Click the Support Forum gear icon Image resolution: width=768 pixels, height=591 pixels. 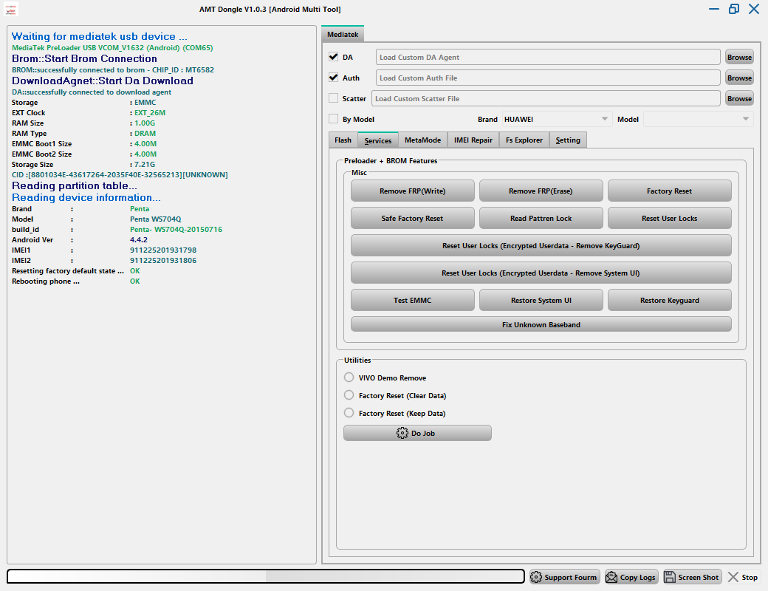[536, 577]
